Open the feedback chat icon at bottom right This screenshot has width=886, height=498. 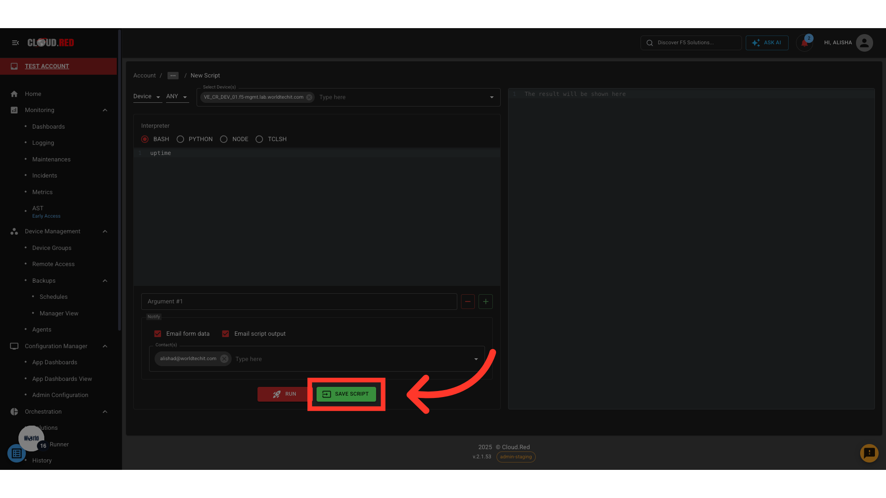click(869, 453)
